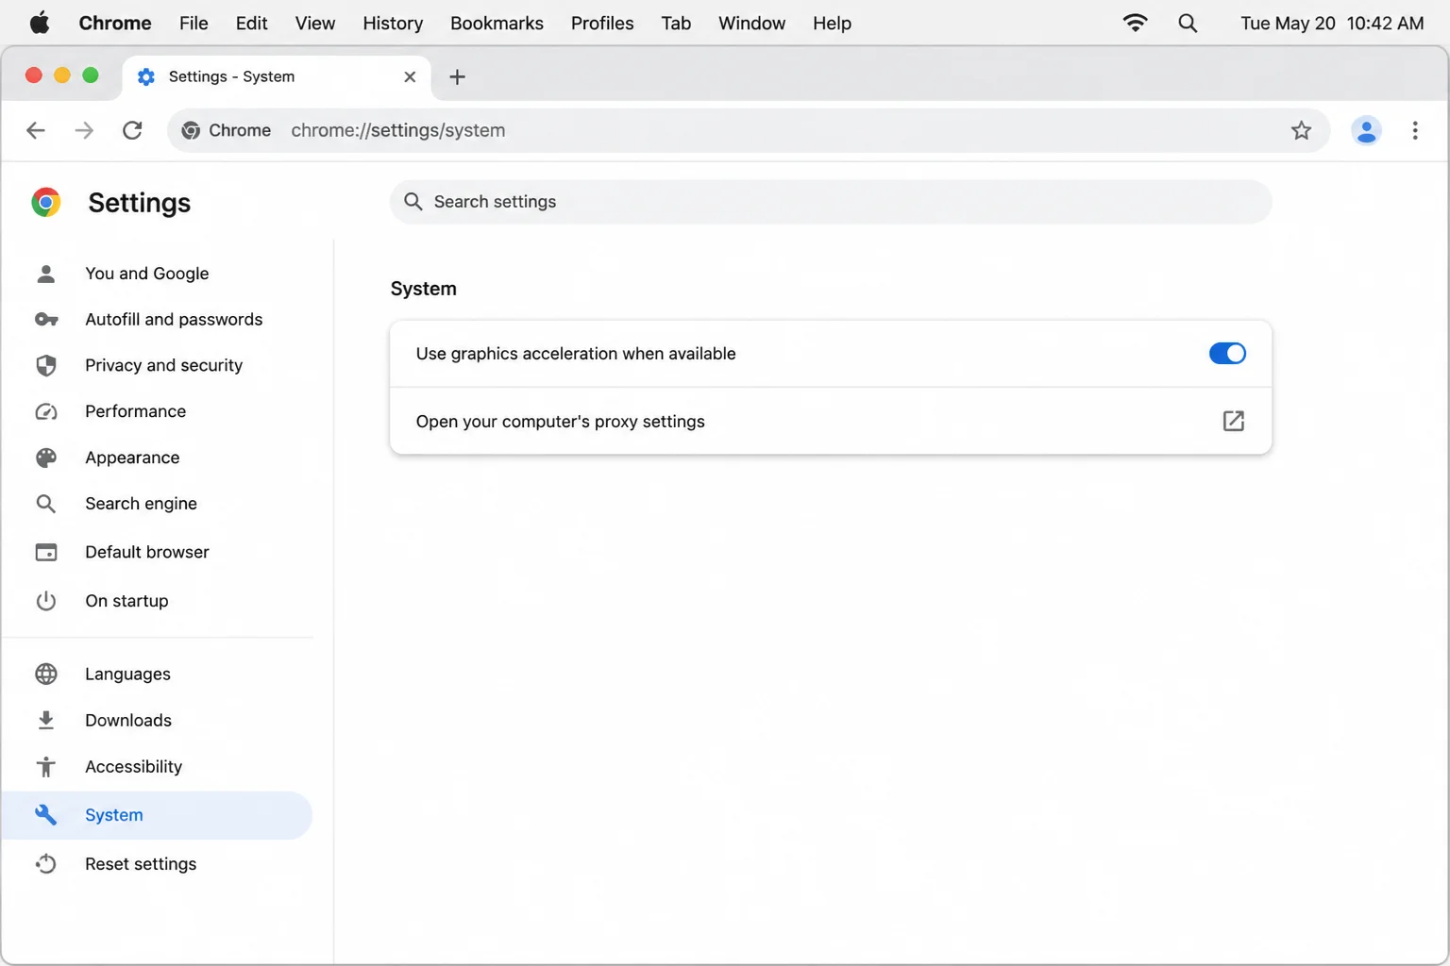Open the File menu
Screen dimensions: 1450x966
pyautogui.click(x=194, y=24)
